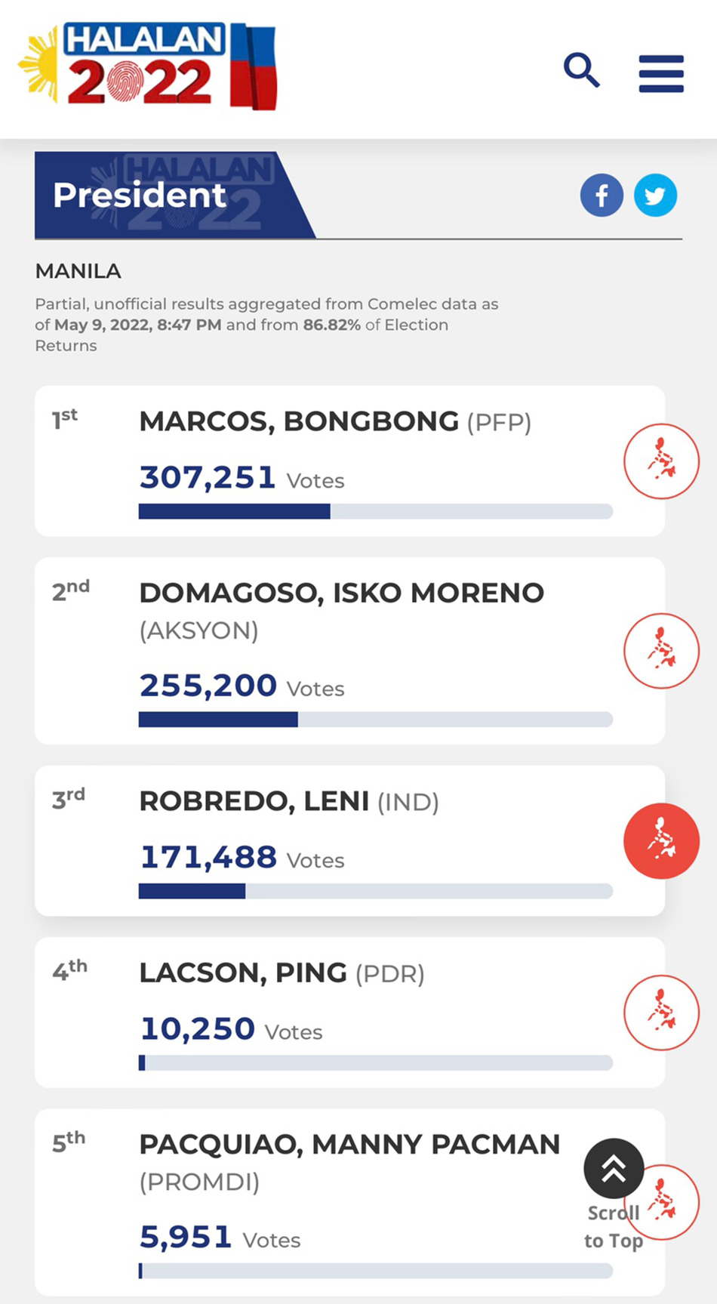Click the Halalan 2022 logo
The width and height of the screenshot is (717, 1304).
coord(148,66)
